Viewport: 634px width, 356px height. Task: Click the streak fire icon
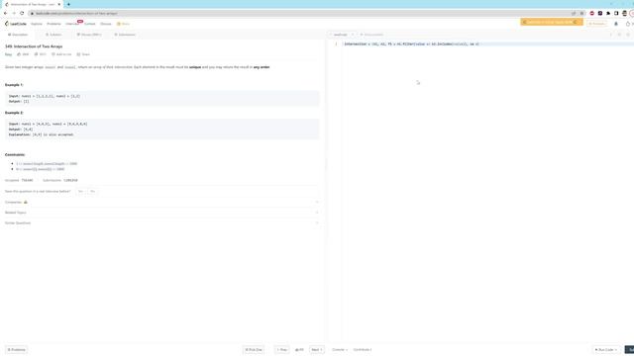coord(627,24)
